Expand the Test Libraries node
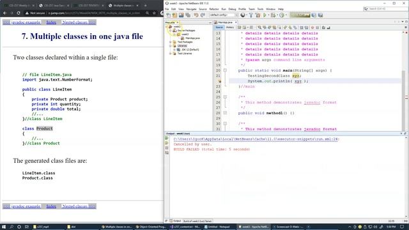The image size is (409, 230). (171, 54)
